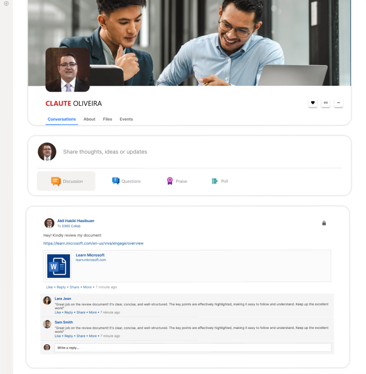Click the lock icon on the post

pos(324,223)
